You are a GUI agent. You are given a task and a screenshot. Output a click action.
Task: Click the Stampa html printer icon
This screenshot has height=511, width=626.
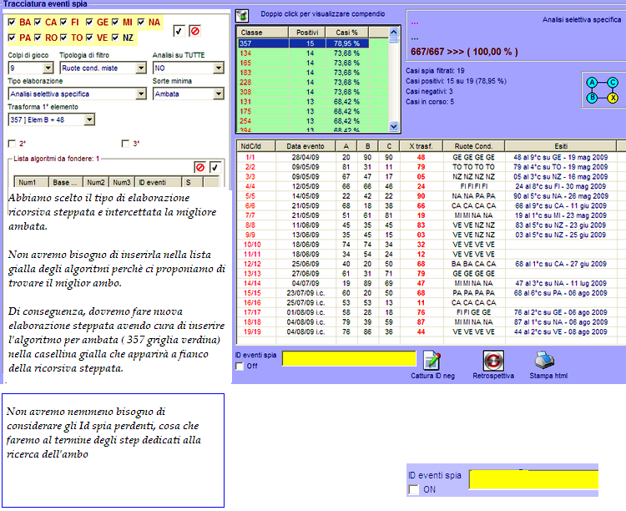544,360
